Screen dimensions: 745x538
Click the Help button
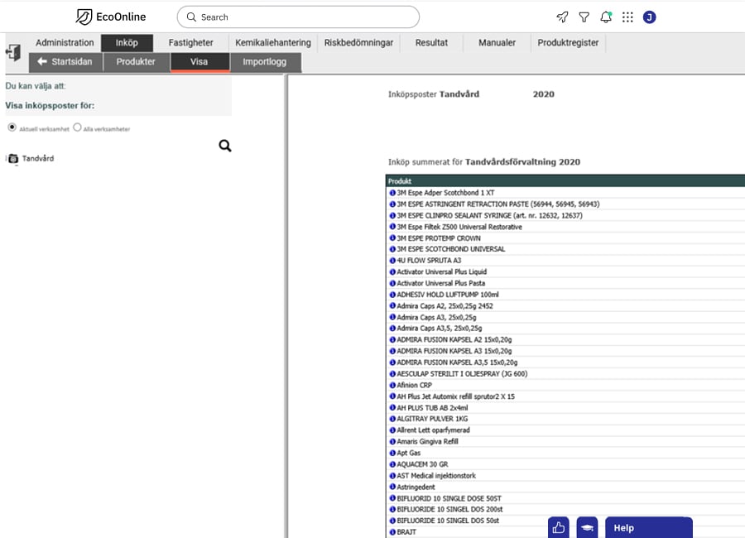[x=648, y=528]
